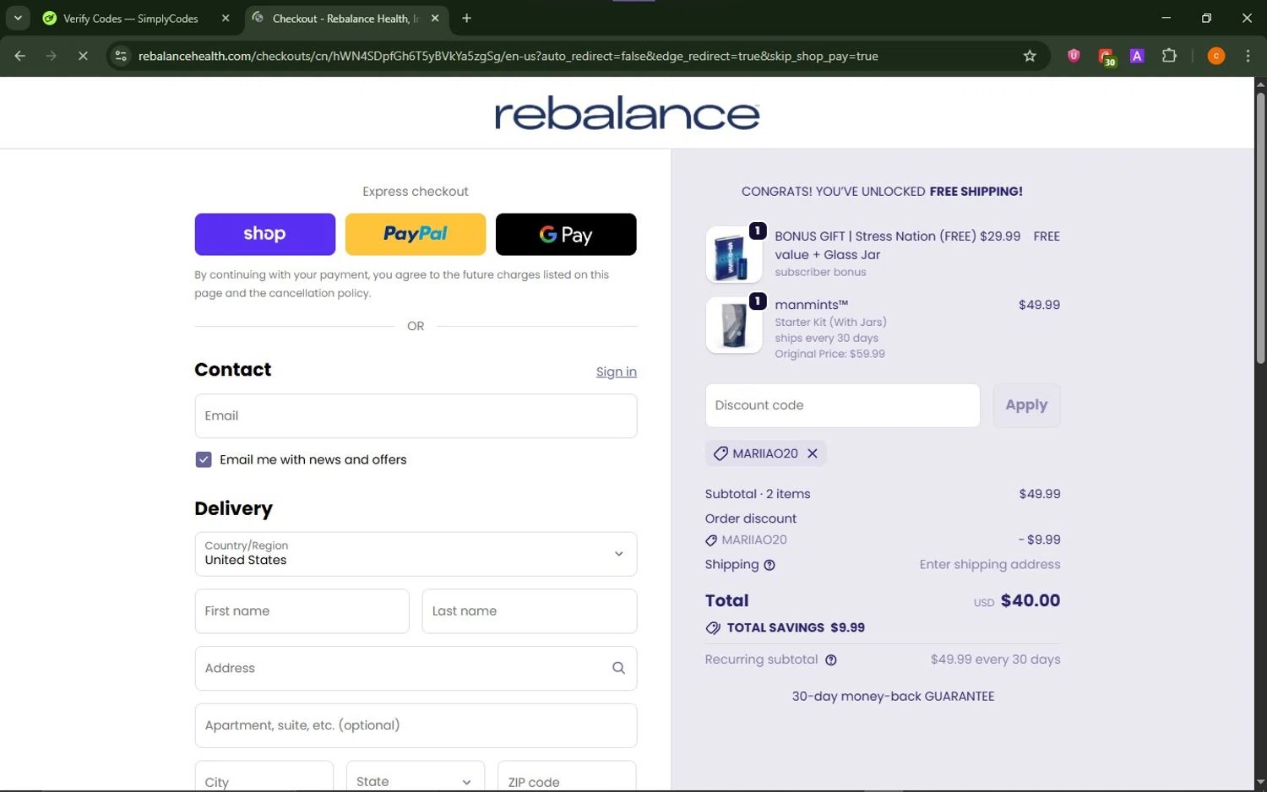Click the Sign in link
Viewport: 1267px width, 792px height.
(x=616, y=372)
